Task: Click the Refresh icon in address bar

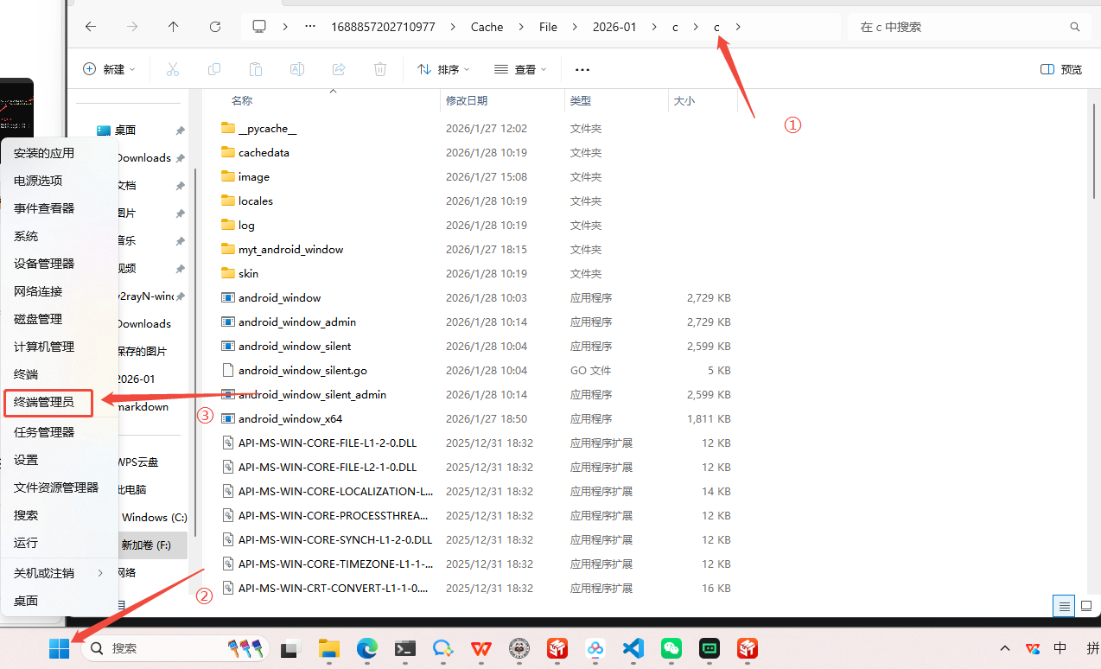Action: pos(215,27)
